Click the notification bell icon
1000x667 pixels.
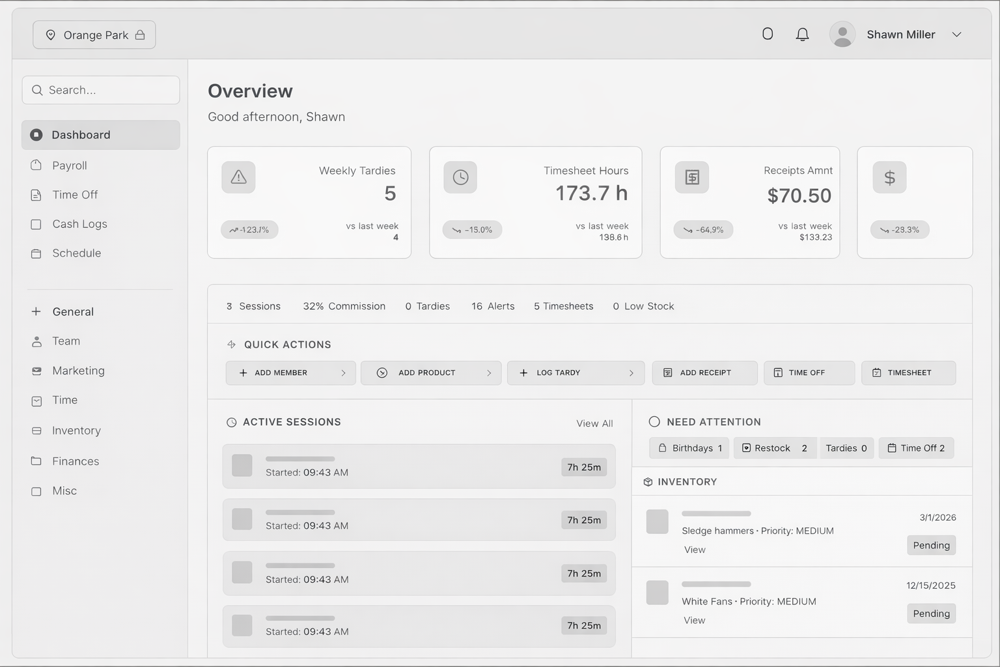802,35
